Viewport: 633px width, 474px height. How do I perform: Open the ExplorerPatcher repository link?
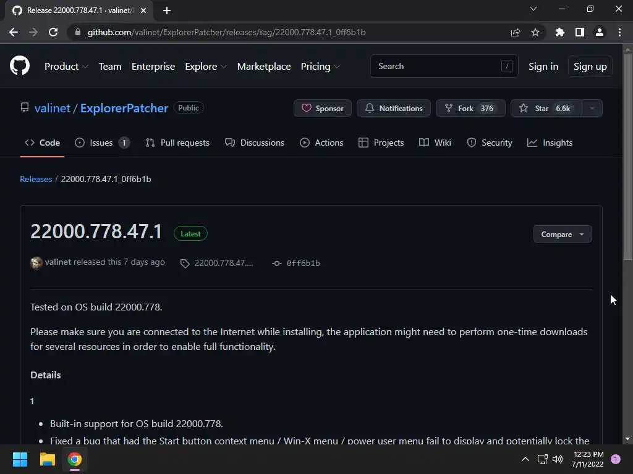click(x=124, y=108)
